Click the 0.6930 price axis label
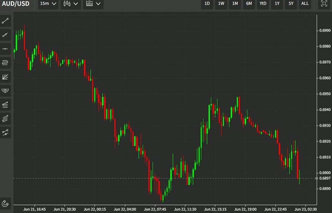The image size is (332, 213). click(325, 126)
